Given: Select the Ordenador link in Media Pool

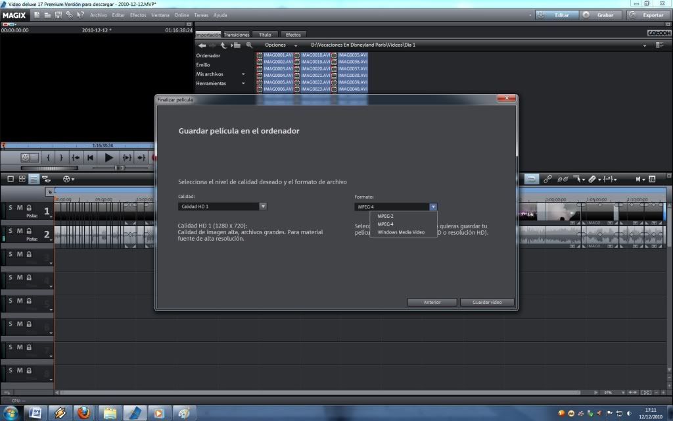Looking at the screenshot, I should [208, 55].
